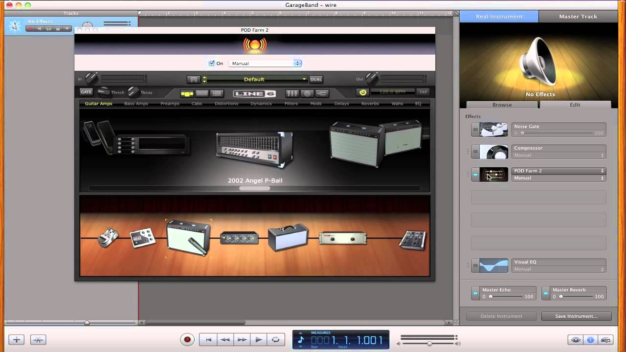Toggle the yellow tempo sync button
The image size is (626, 352).
[x=362, y=92]
